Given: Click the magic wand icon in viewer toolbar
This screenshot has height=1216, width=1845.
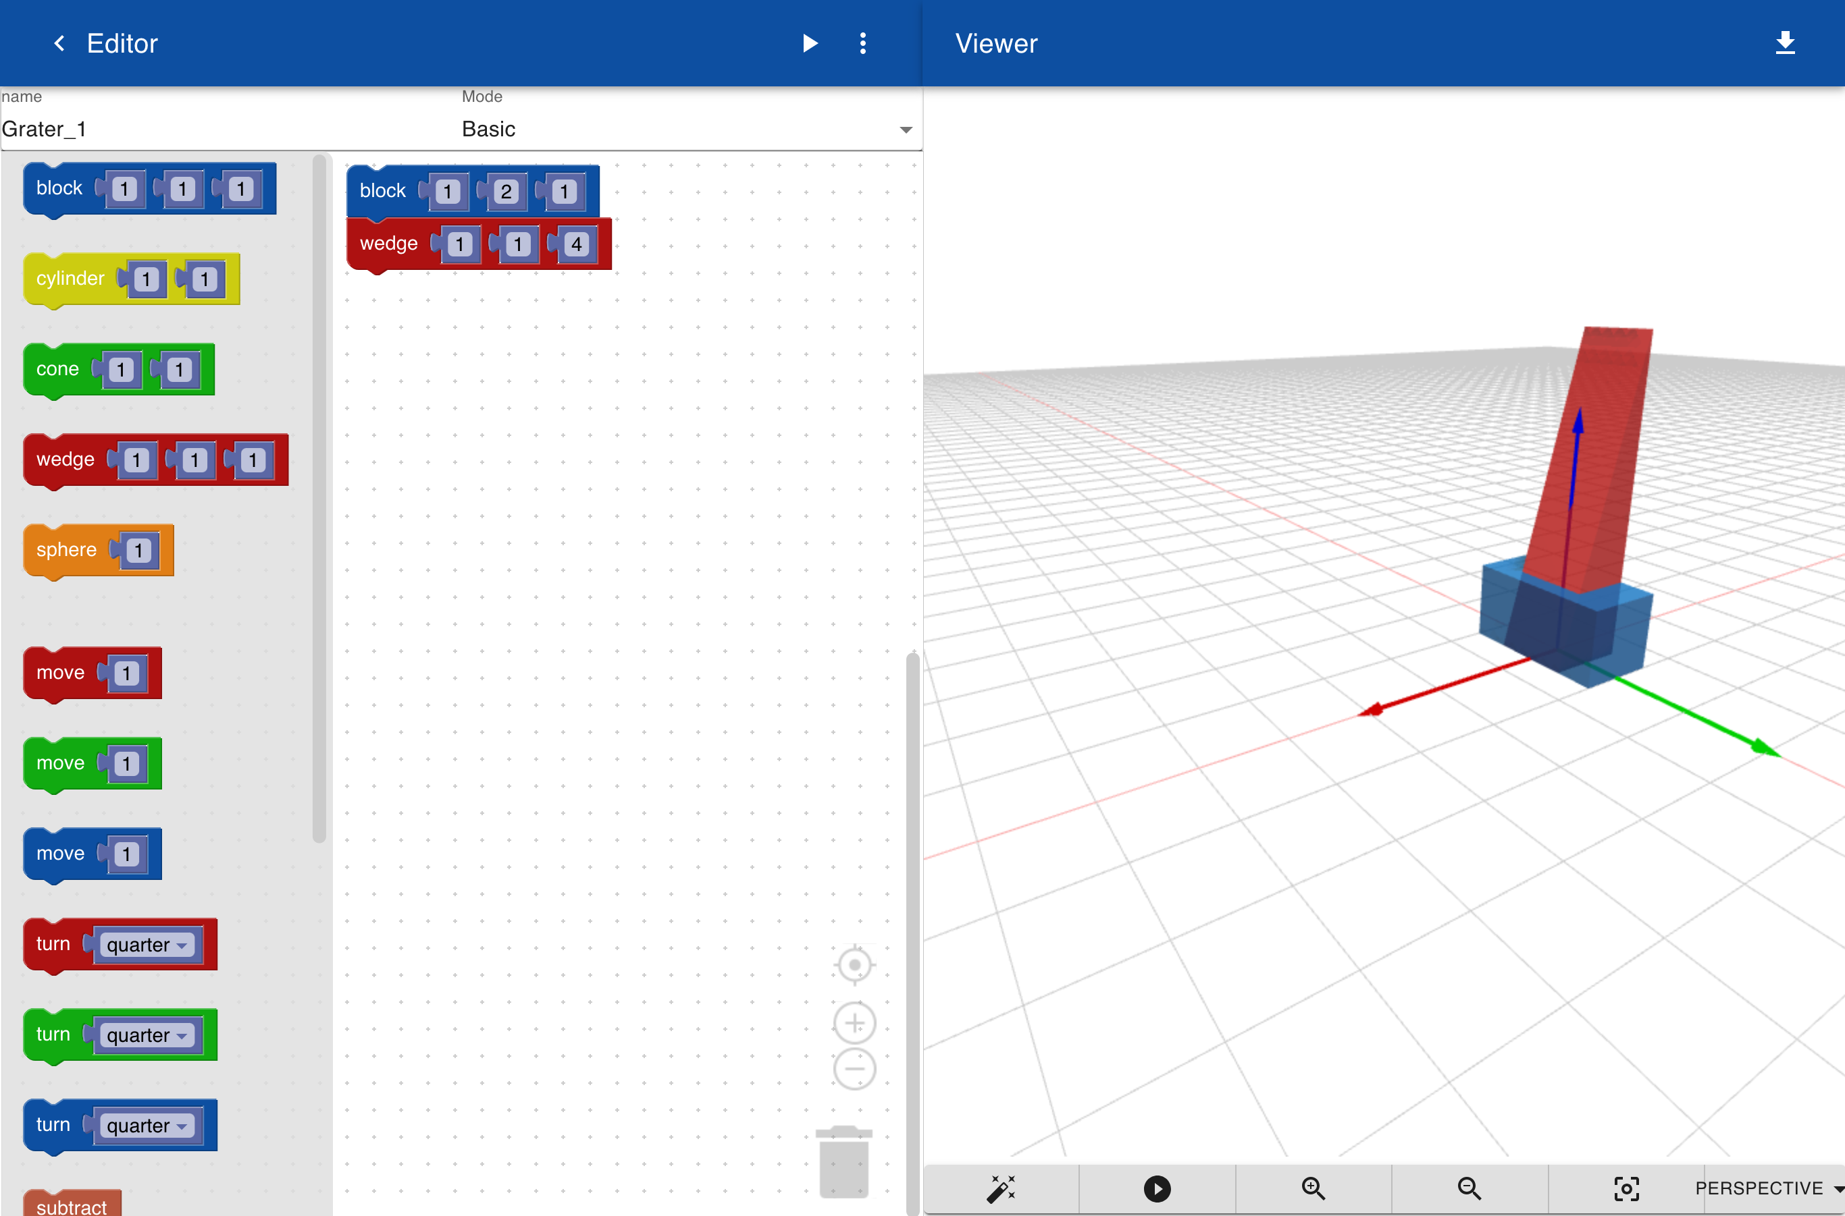Looking at the screenshot, I should point(1001,1188).
